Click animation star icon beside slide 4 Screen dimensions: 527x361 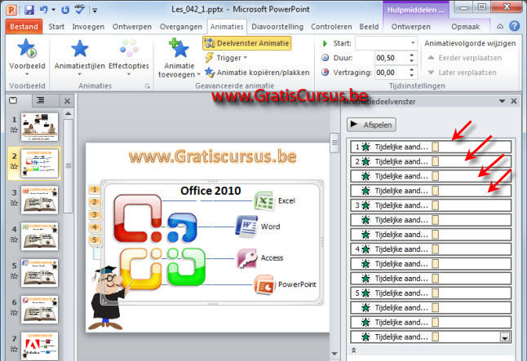(x=14, y=240)
